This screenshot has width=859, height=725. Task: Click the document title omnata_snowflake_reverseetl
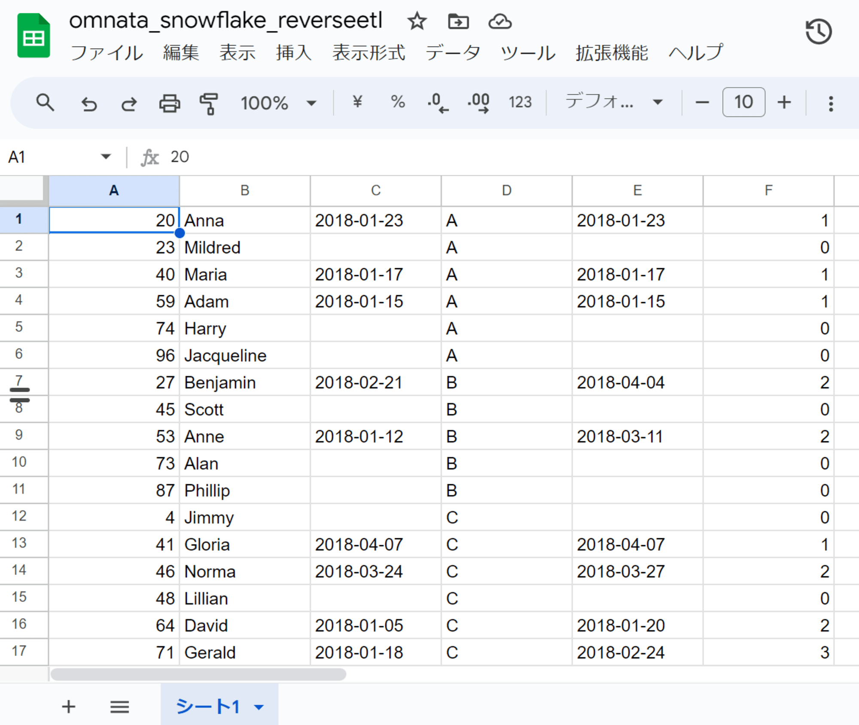coord(225,20)
